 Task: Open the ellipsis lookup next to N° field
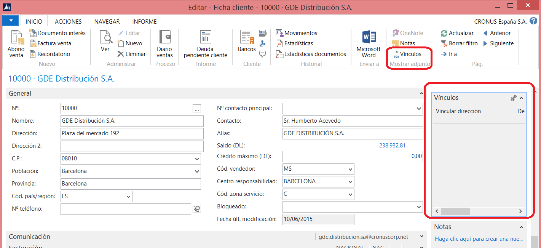(196, 108)
